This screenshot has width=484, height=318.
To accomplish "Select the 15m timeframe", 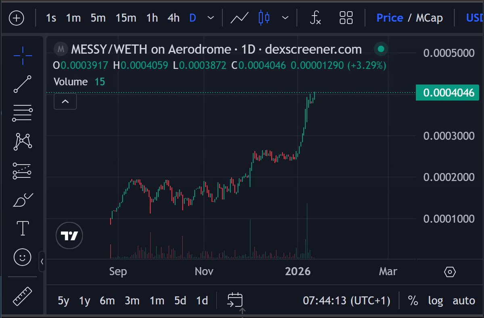I will (126, 18).
